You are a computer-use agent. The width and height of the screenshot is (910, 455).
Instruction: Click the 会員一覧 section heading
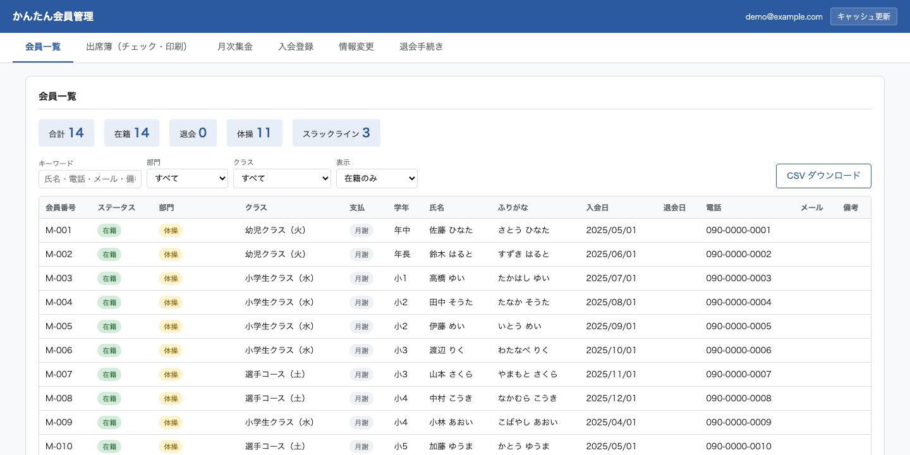point(58,96)
